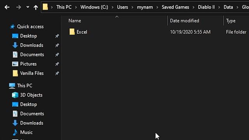Screen dimensions: 249x140
Task: Select This PC in the navigation pane
Action: click(x=25, y=86)
